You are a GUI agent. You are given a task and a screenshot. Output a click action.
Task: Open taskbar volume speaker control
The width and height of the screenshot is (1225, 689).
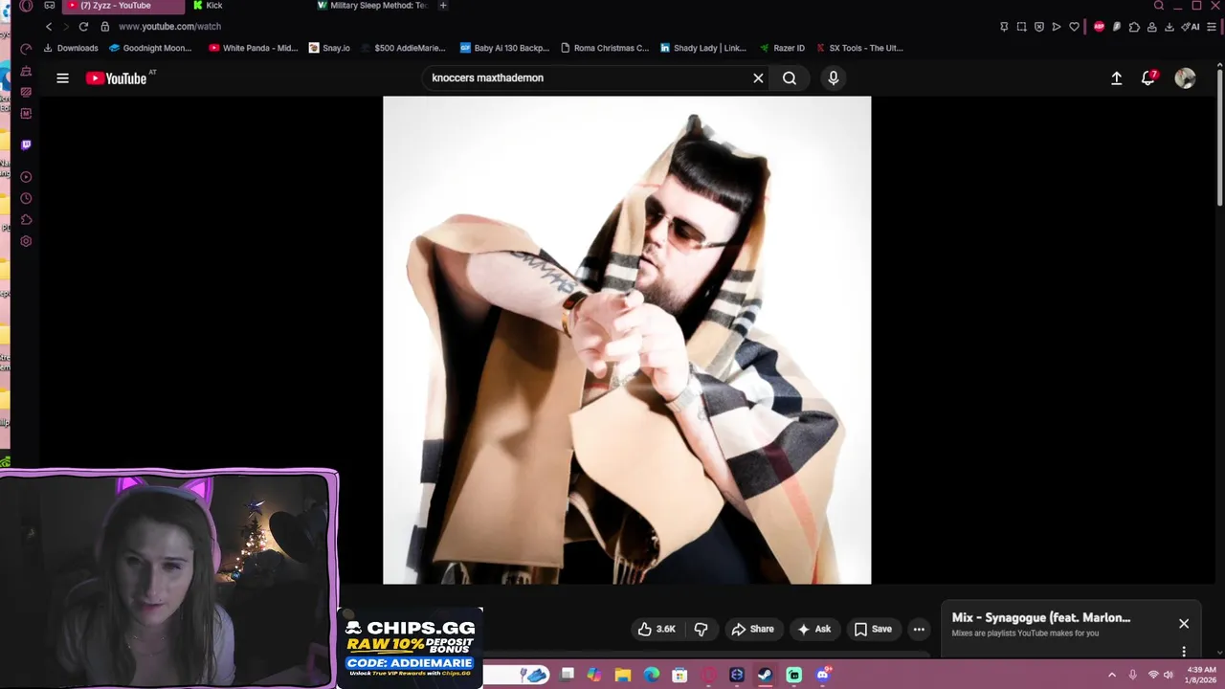coord(1169,675)
